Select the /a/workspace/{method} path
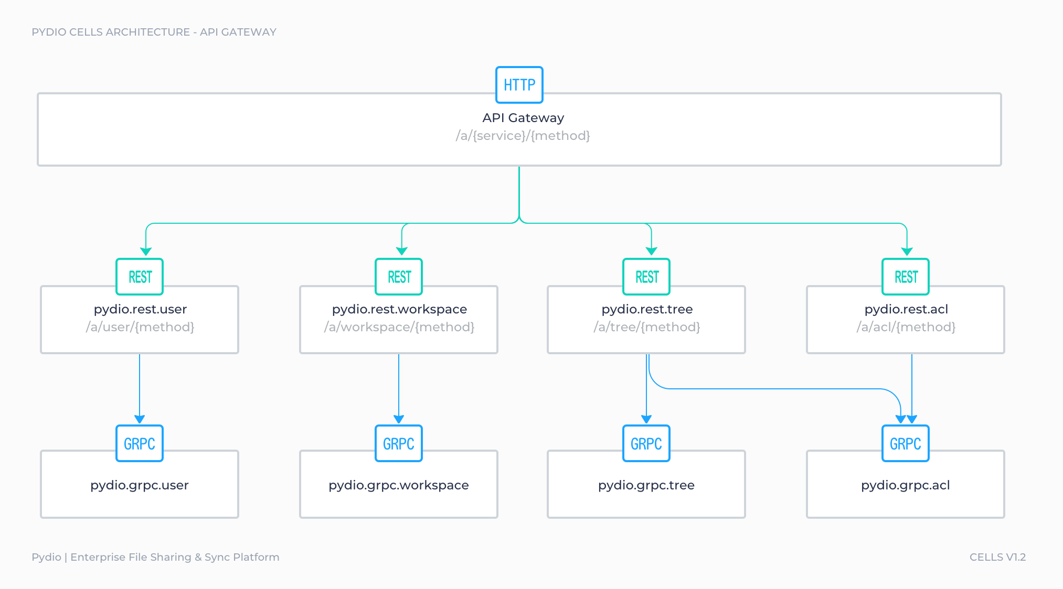The width and height of the screenshot is (1063, 589). [399, 327]
